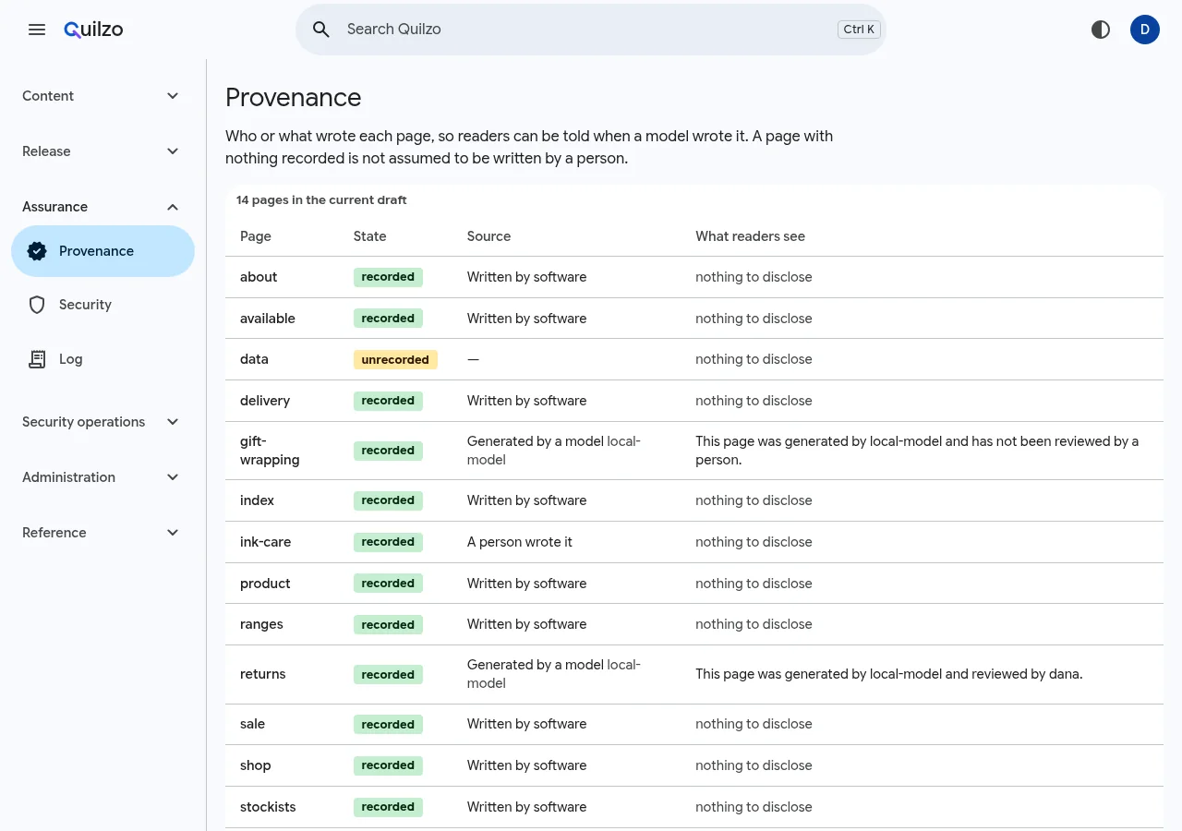Collapse the Assurance section
The image size is (1182, 831).
103,207
